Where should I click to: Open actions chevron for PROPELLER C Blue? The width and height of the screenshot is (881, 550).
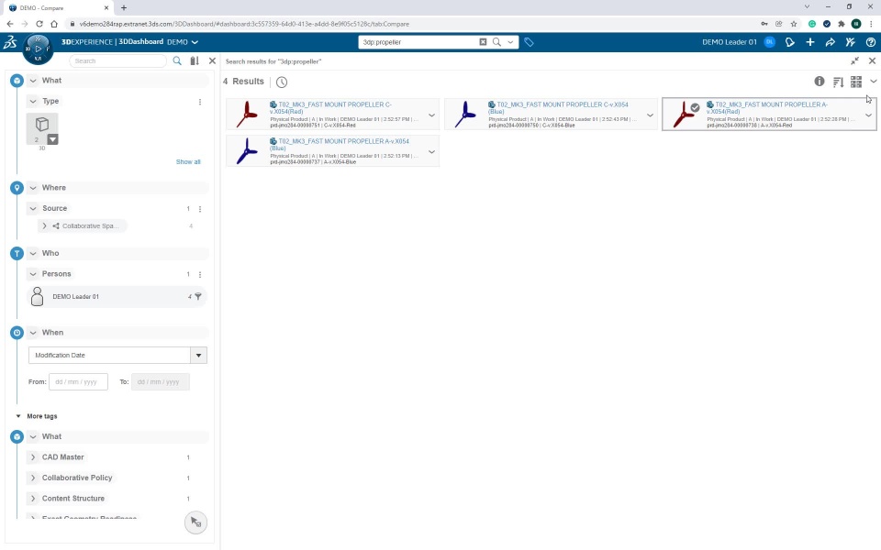tap(650, 115)
